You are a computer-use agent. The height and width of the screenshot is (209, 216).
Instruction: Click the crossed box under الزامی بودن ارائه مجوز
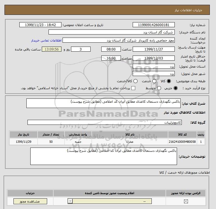tap(186, 201)
